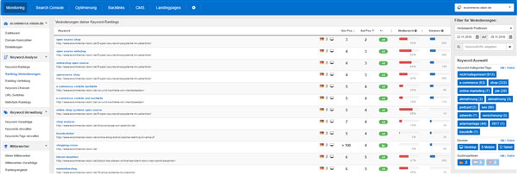Open the ecommerce-vision.de domain selector at top right
The image size is (517, 174).
[484, 8]
